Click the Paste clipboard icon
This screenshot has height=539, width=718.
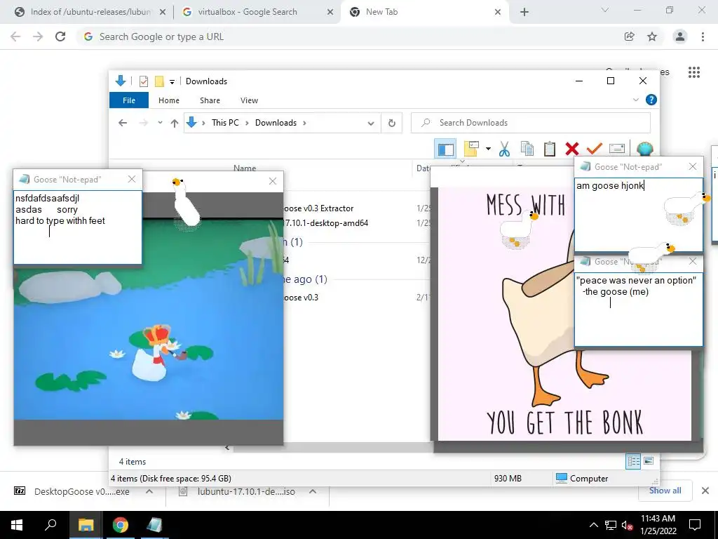[x=550, y=149]
